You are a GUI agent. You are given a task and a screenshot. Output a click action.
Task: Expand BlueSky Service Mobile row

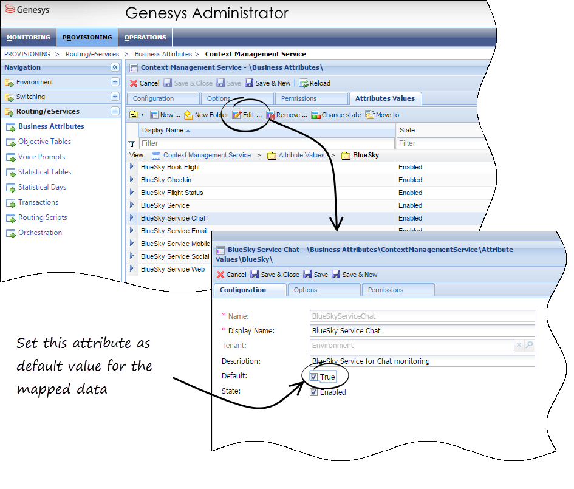[x=132, y=243]
